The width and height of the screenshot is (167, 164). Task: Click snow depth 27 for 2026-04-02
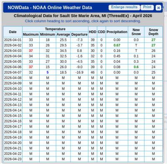coord(153,45)
